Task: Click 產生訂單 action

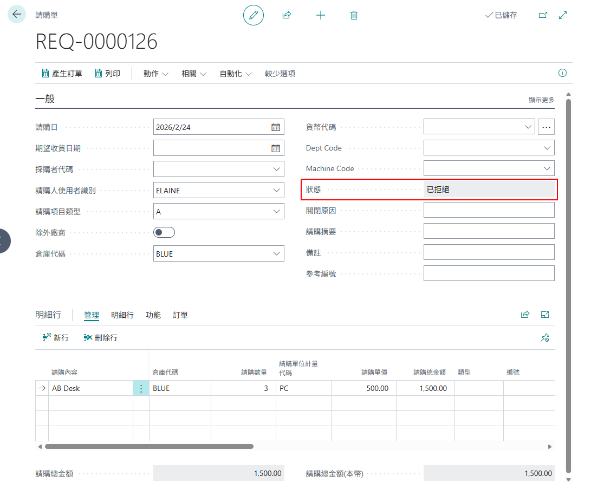Action: click(62, 74)
